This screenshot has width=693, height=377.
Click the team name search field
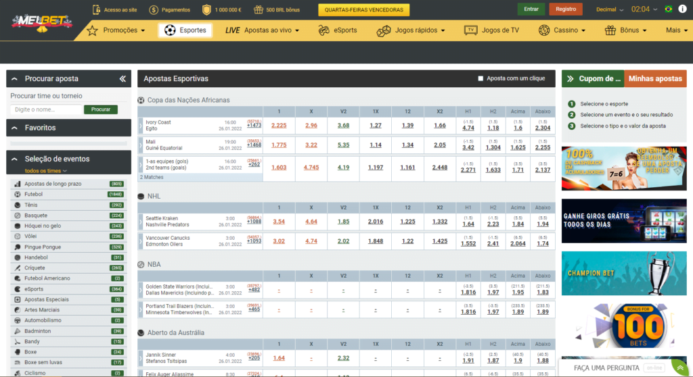click(46, 109)
